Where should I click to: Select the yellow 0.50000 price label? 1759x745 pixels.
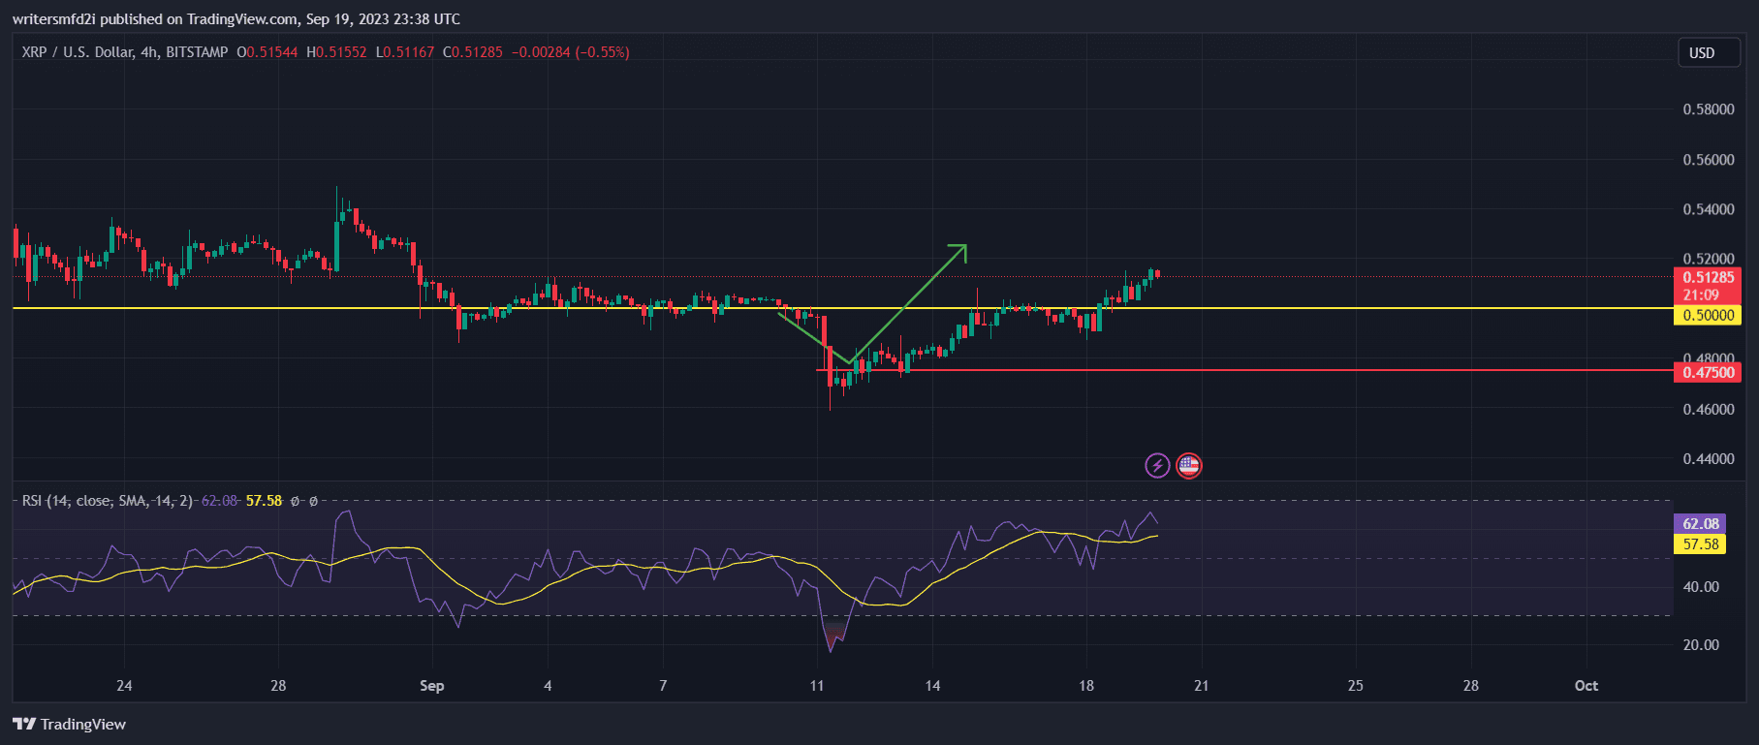click(x=1708, y=315)
